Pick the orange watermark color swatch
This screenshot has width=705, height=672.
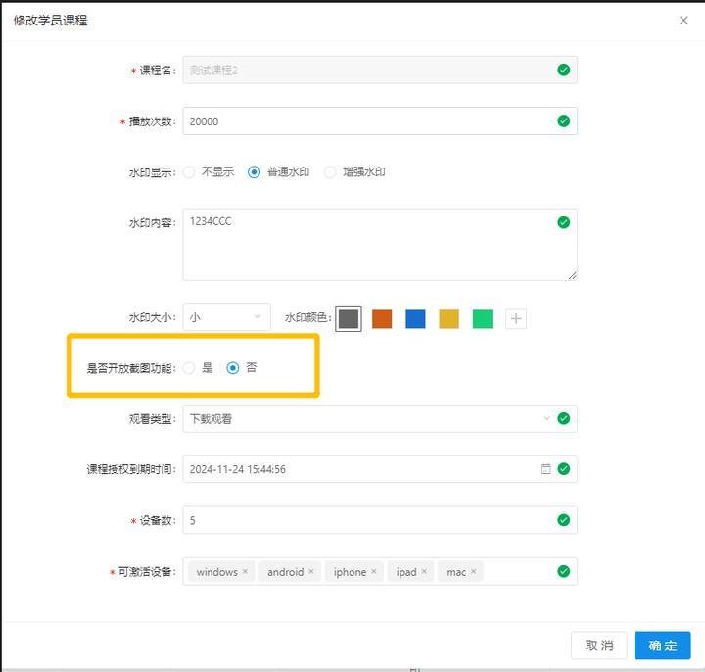[382, 318]
